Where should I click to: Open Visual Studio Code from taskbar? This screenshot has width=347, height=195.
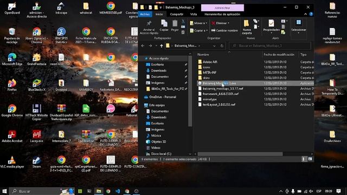tap(118, 191)
